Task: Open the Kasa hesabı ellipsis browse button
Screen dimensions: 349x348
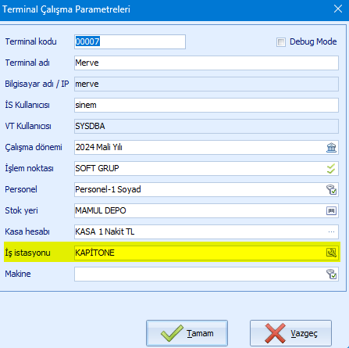Action: (x=331, y=231)
